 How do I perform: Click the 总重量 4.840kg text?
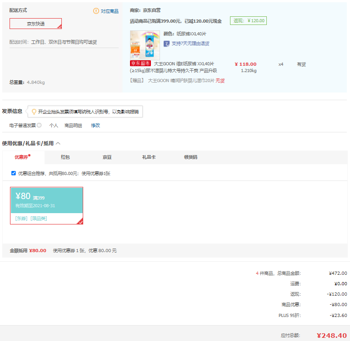tap(27, 83)
